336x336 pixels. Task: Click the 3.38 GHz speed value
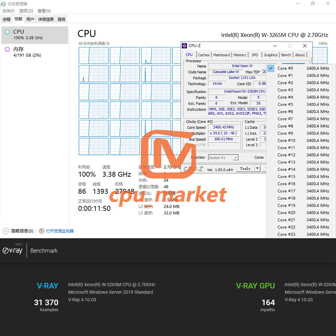pyautogui.click(x=117, y=174)
